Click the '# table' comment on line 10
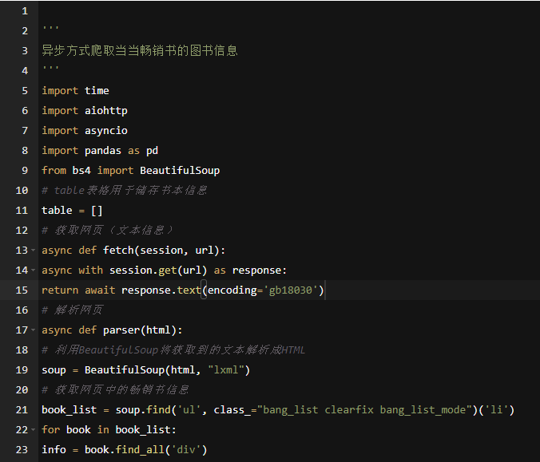The image size is (540, 462). click(125, 191)
